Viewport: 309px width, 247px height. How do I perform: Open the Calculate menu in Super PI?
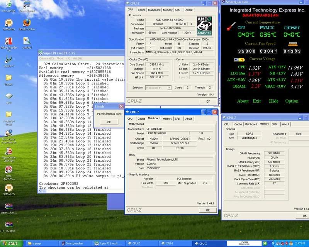point(47,58)
